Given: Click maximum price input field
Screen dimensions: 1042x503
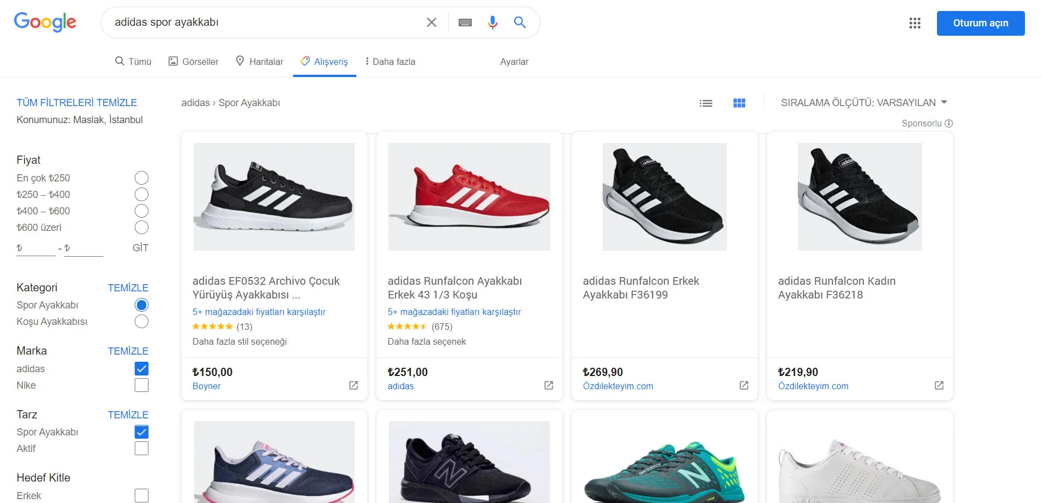Looking at the screenshot, I should click(x=84, y=248).
